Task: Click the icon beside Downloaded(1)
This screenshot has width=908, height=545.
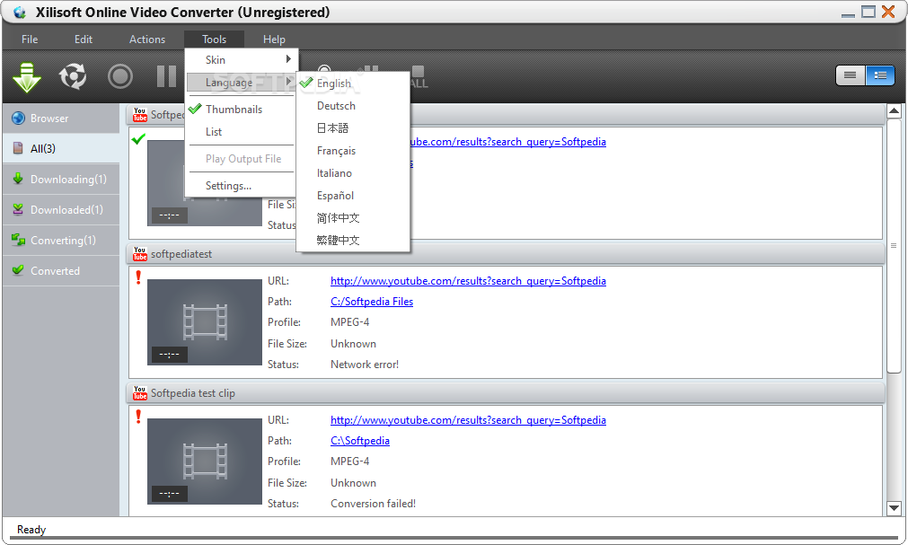Action: (18, 209)
